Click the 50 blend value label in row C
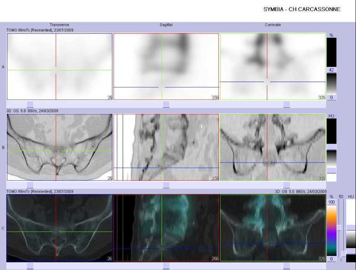 [341, 197]
